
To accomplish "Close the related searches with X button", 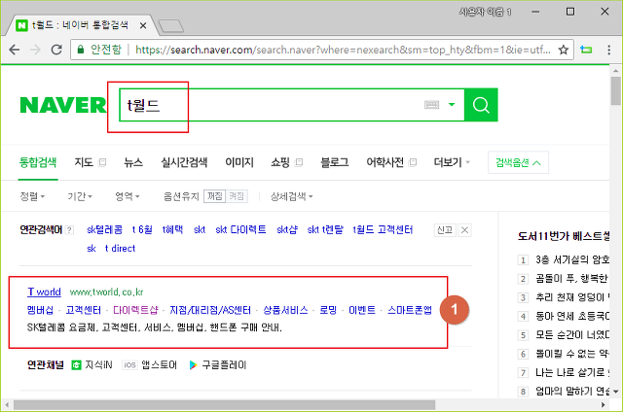I will [x=464, y=230].
